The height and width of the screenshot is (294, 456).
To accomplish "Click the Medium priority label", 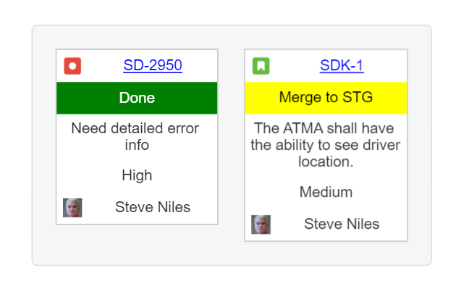I will click(326, 192).
